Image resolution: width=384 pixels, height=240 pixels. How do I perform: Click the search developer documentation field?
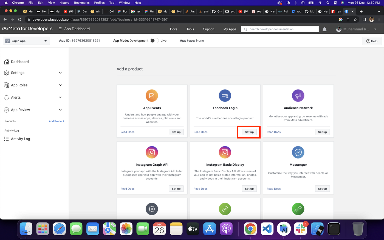(x=280, y=29)
